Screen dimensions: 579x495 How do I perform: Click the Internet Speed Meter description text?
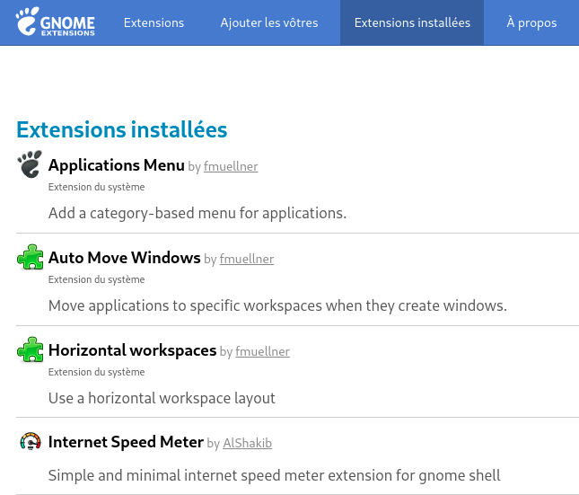pos(274,475)
